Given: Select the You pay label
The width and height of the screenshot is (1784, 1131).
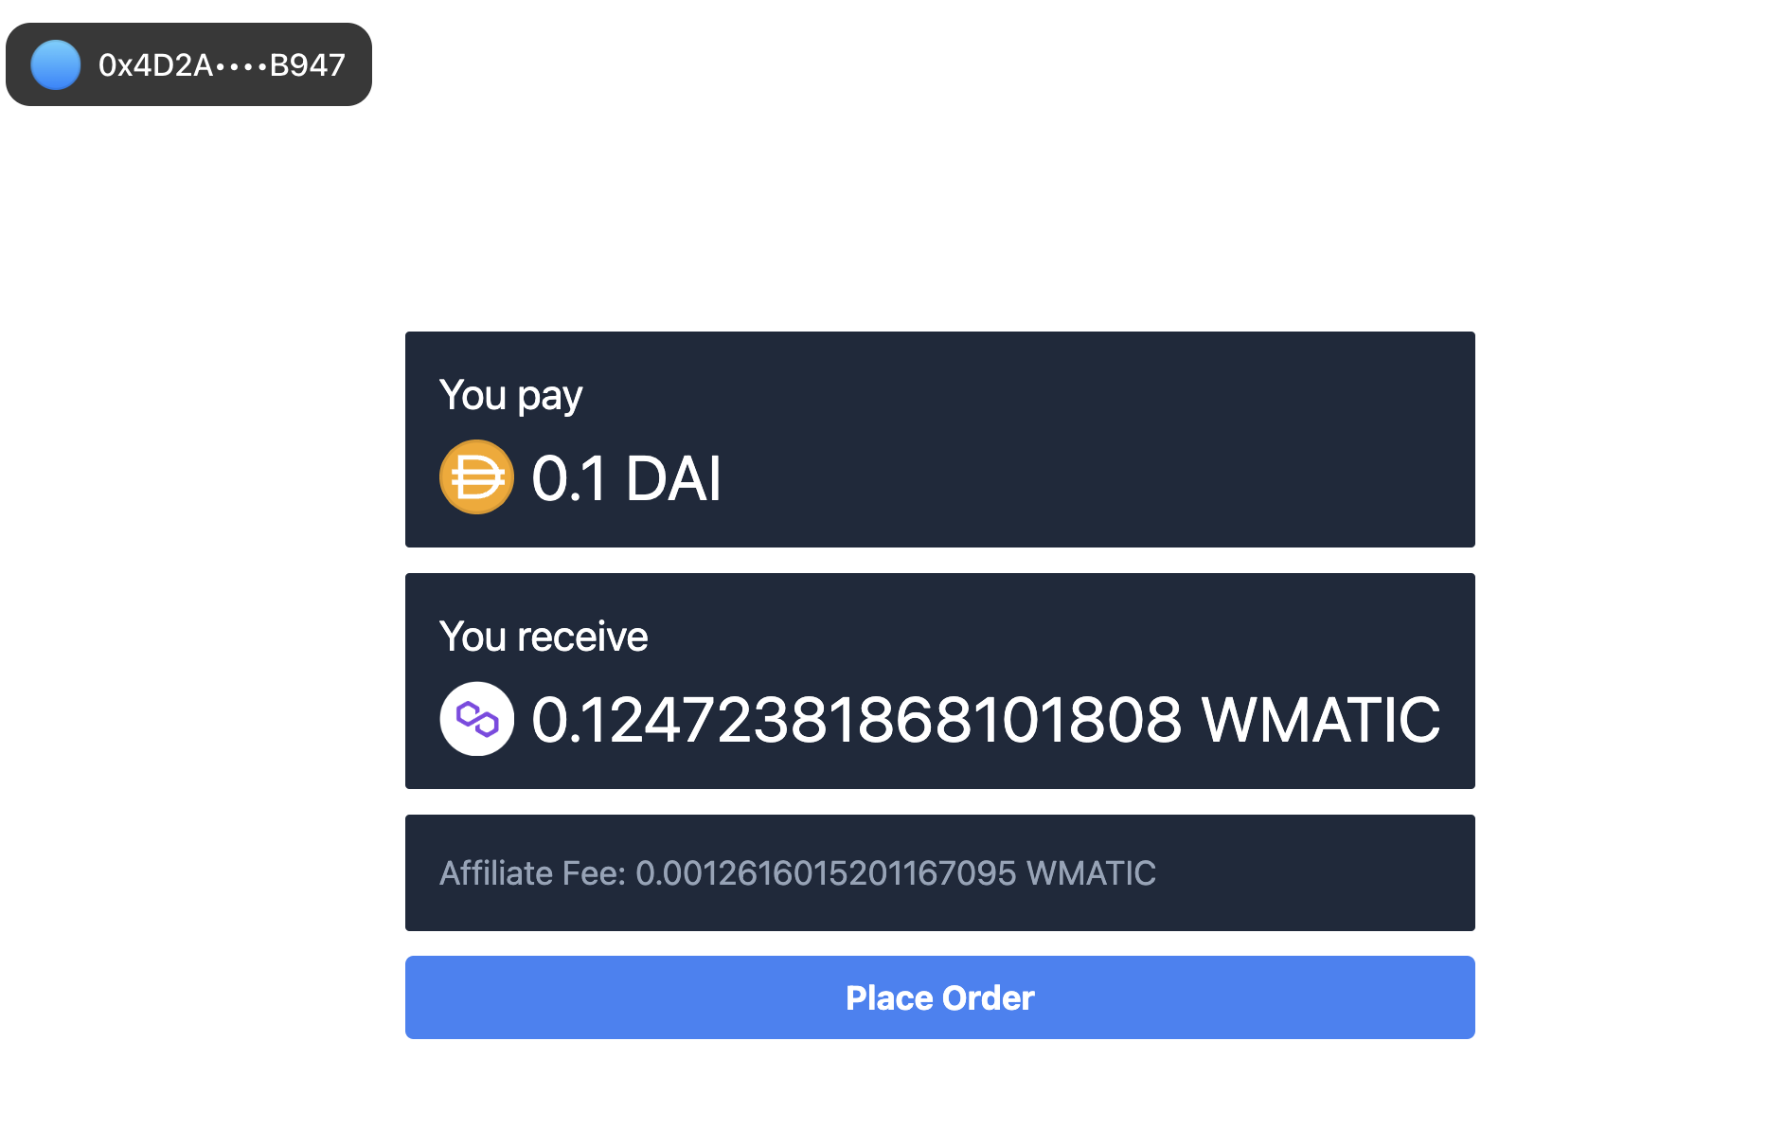Looking at the screenshot, I should (509, 395).
